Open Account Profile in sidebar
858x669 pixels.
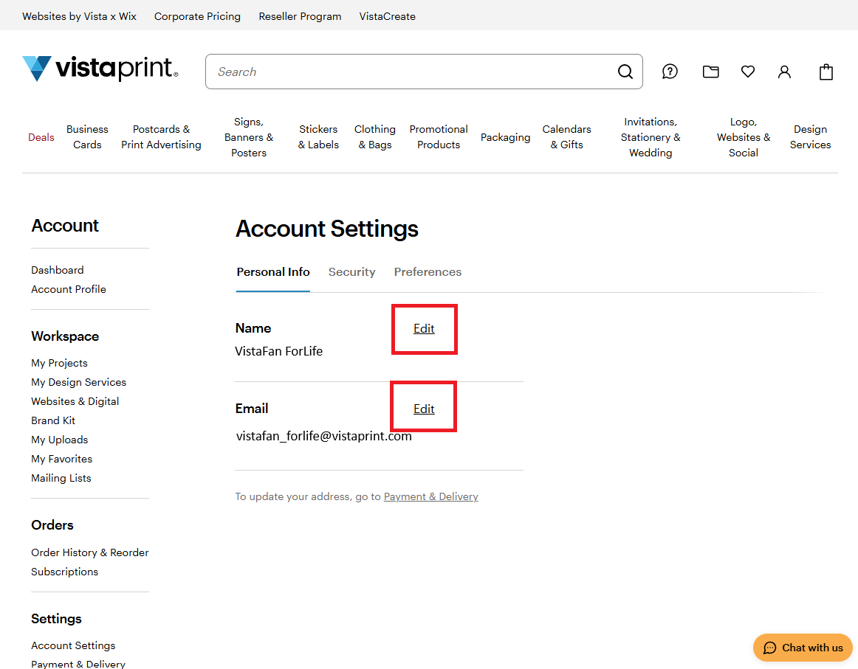click(x=69, y=289)
